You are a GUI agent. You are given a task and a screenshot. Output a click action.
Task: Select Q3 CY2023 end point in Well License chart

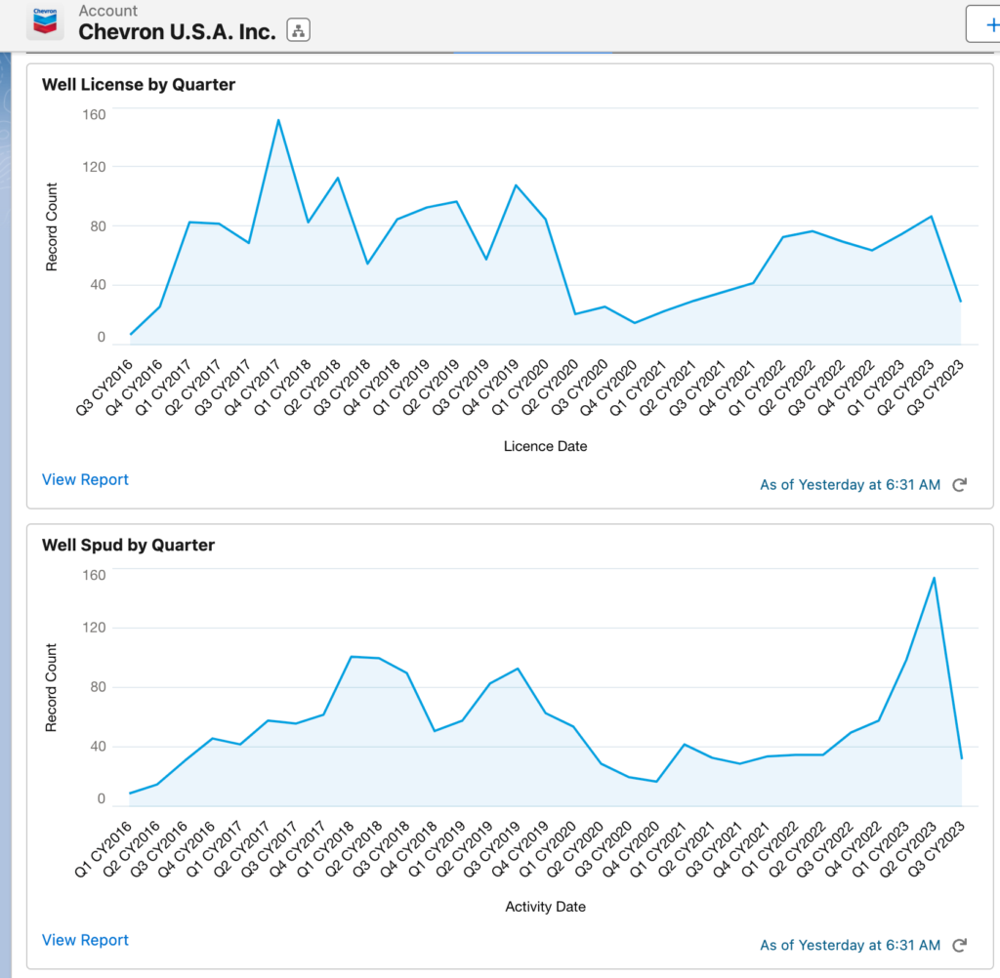tap(961, 302)
